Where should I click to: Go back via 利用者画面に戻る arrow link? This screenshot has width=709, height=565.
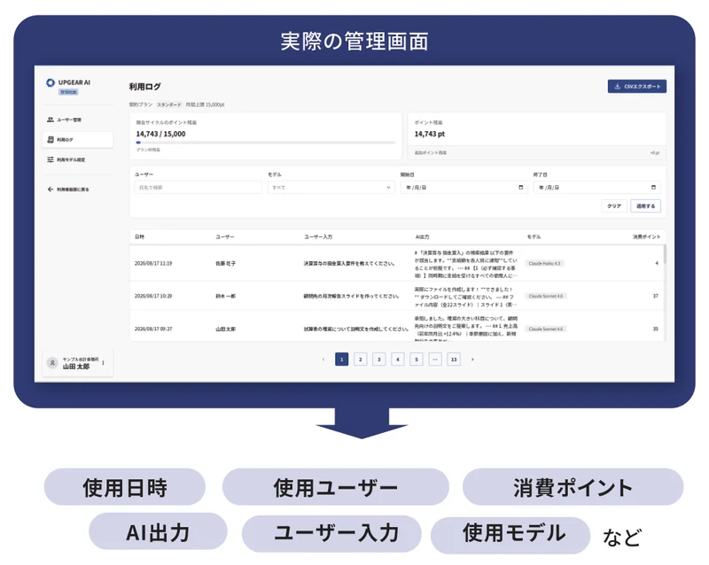coord(68,190)
